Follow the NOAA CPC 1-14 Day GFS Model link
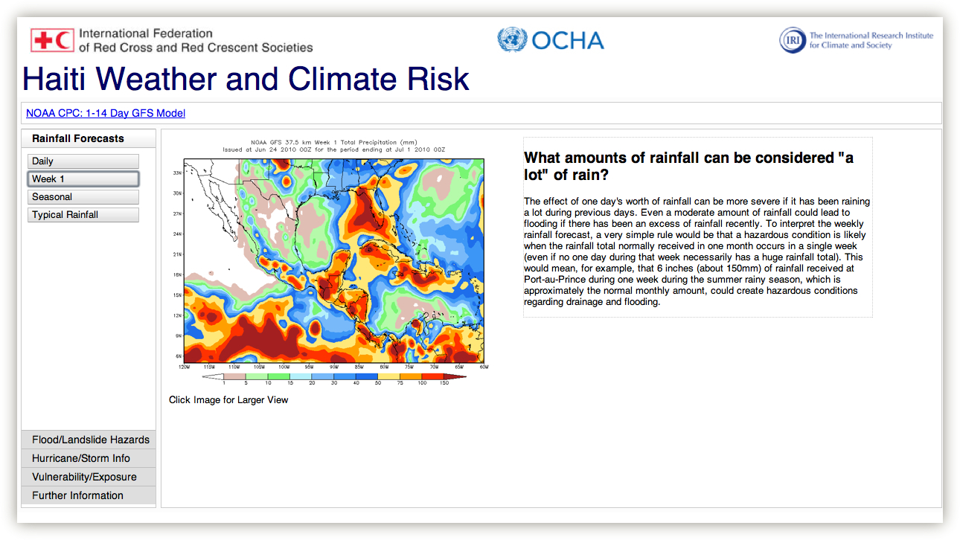The width and height of the screenshot is (960, 540). (x=106, y=113)
